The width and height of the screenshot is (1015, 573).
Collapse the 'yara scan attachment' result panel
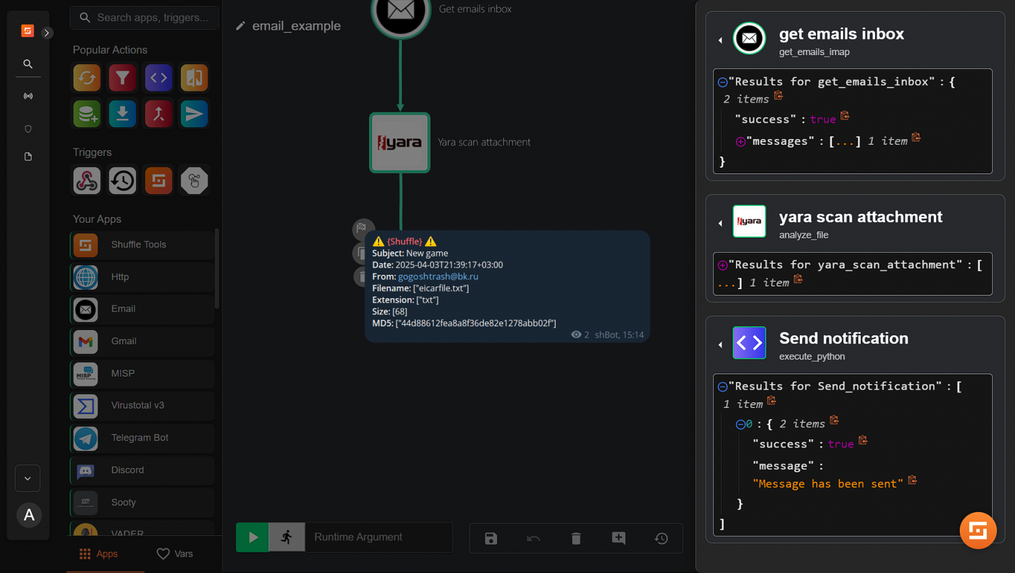(x=720, y=223)
